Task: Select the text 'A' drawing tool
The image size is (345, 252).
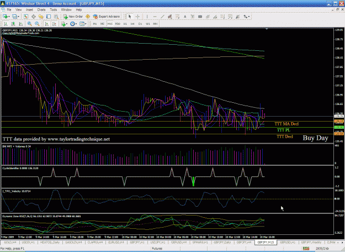Action: (x=185, y=17)
